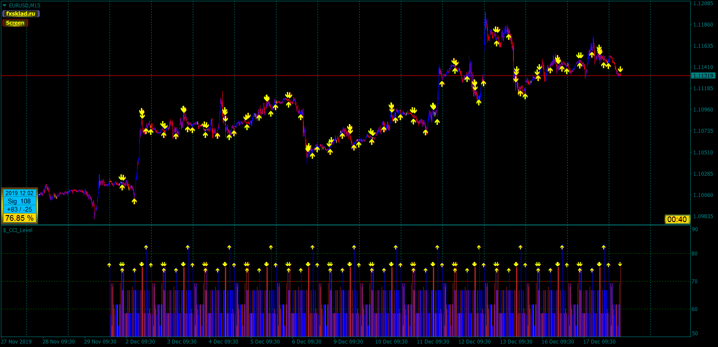Click the 2019.12.02 date cell
Viewport: 718px width, 347px height.
tap(19, 193)
